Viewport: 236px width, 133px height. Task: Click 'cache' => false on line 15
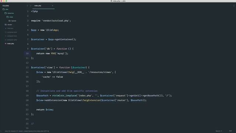point(52,77)
